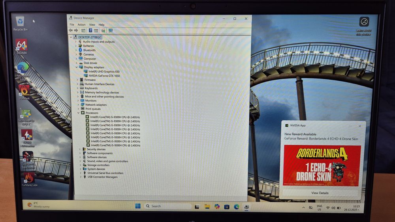
Task: Expand Audio inputs and outputs chevron
Action: click(75, 42)
